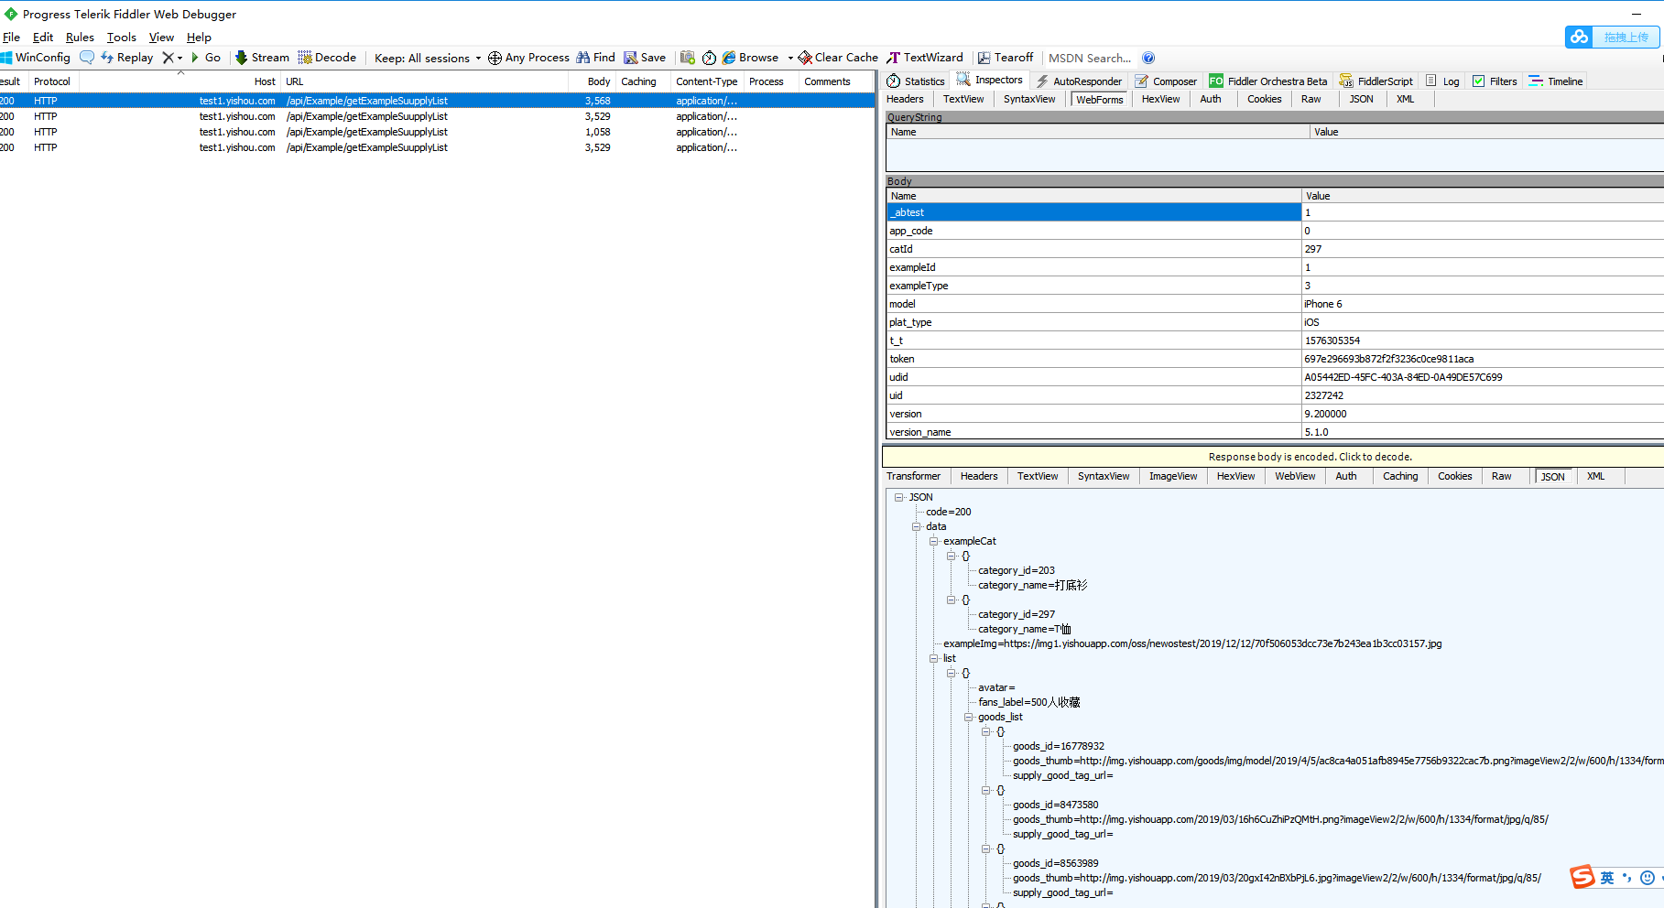Clear Cache using toolbar button
The image size is (1664, 908).
click(x=838, y=58)
